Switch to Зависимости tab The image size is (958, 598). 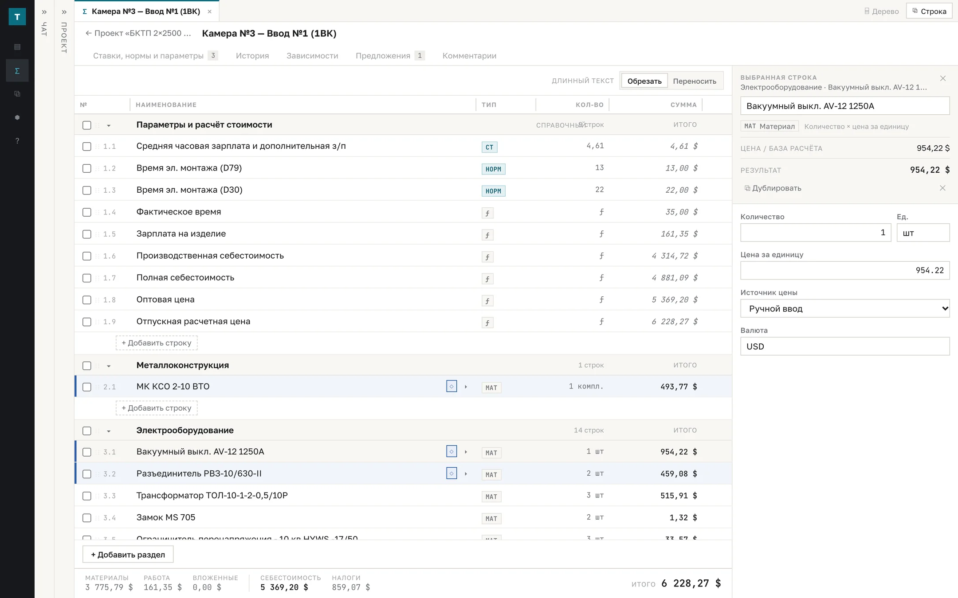click(312, 56)
